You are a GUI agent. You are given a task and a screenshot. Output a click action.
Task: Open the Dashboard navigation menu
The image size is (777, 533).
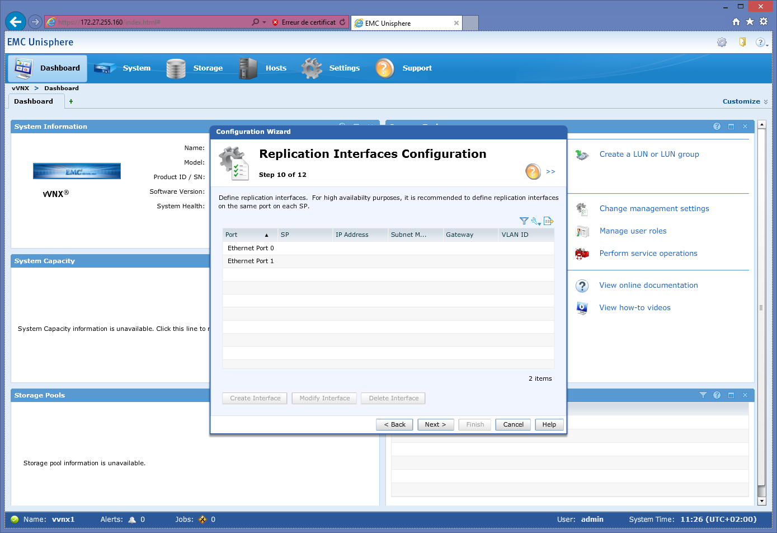tap(48, 68)
